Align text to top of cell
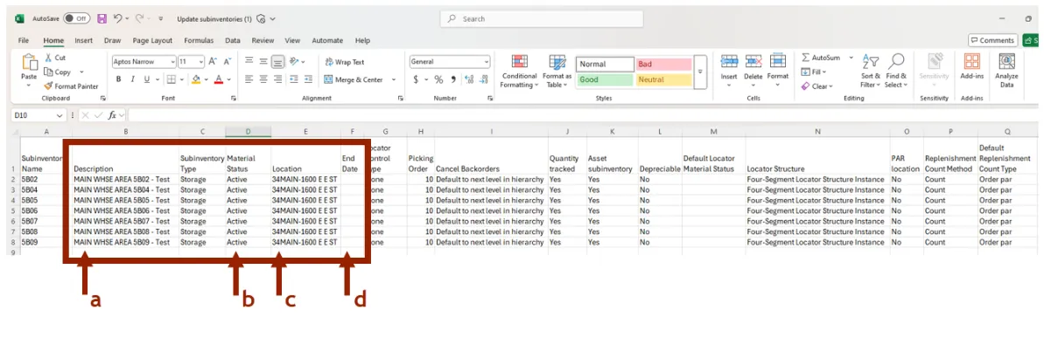1044x338 pixels. tap(249, 61)
